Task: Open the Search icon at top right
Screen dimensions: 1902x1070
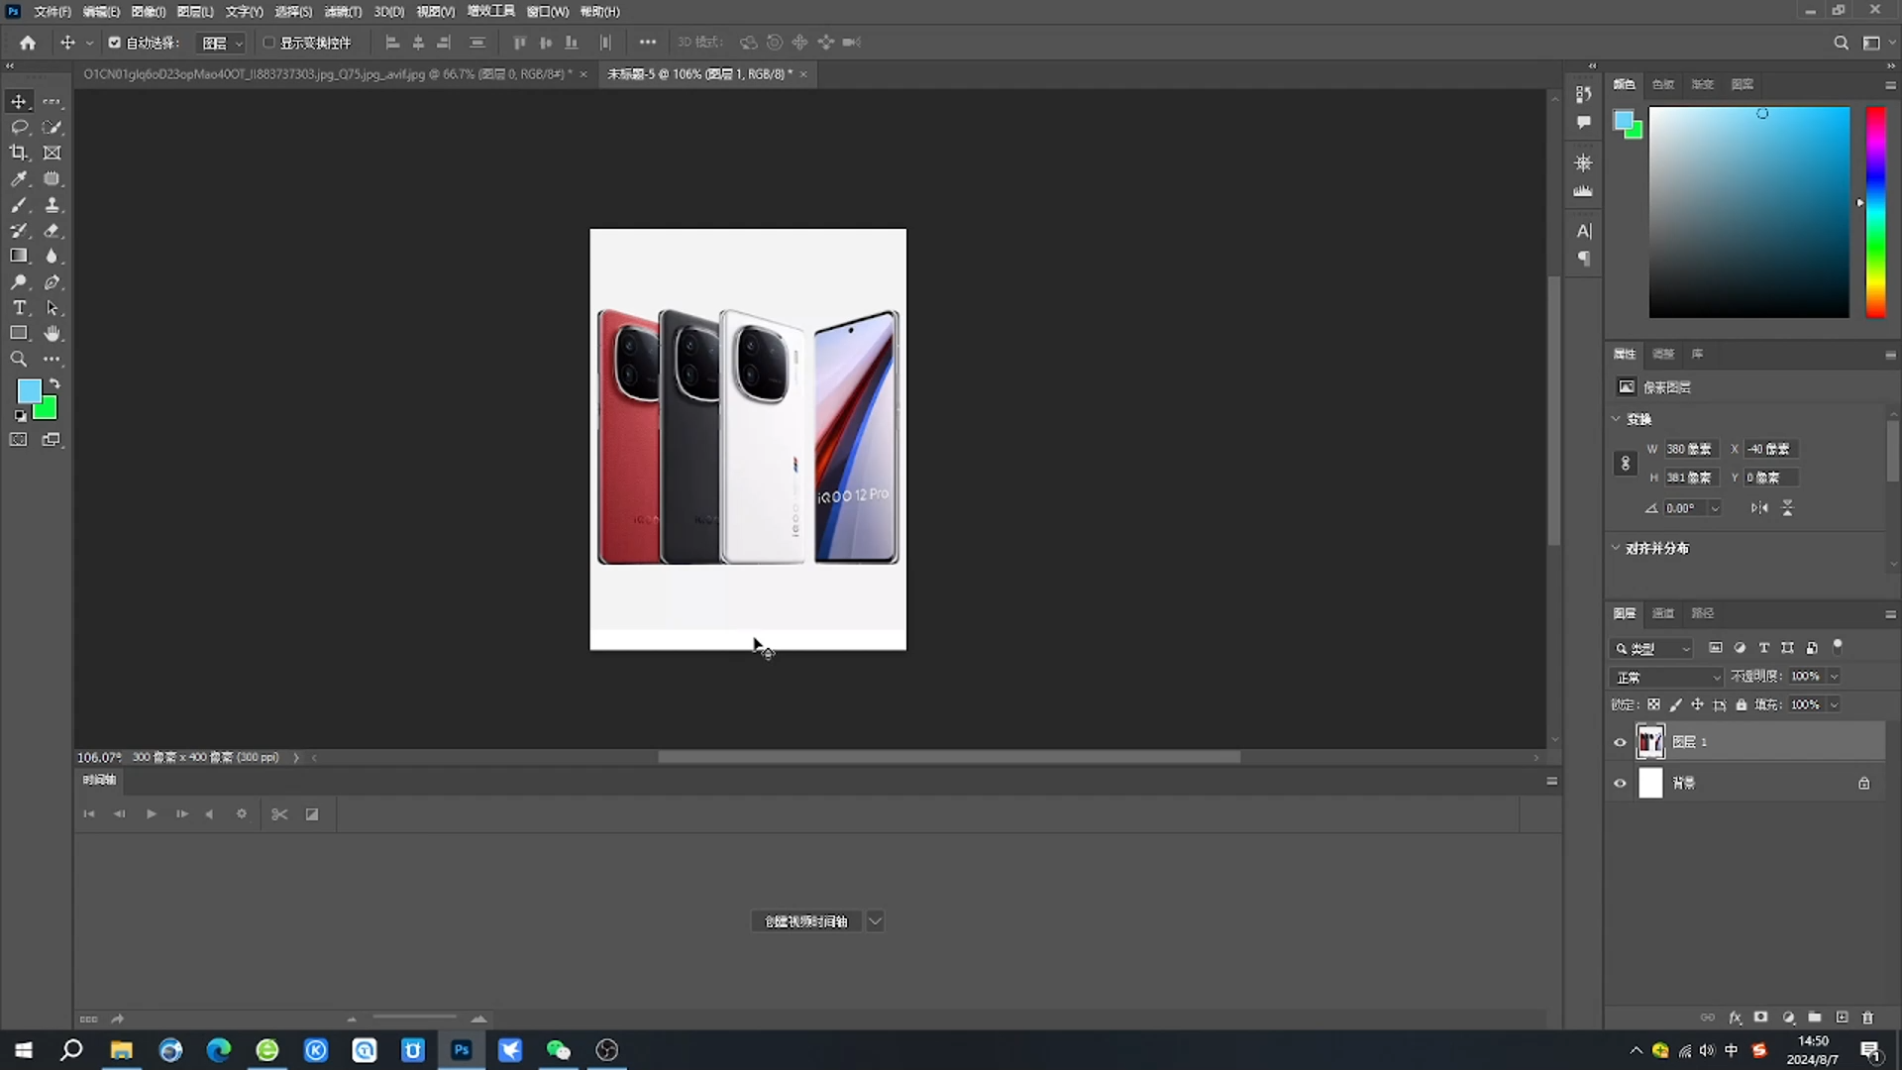Action: click(1841, 43)
